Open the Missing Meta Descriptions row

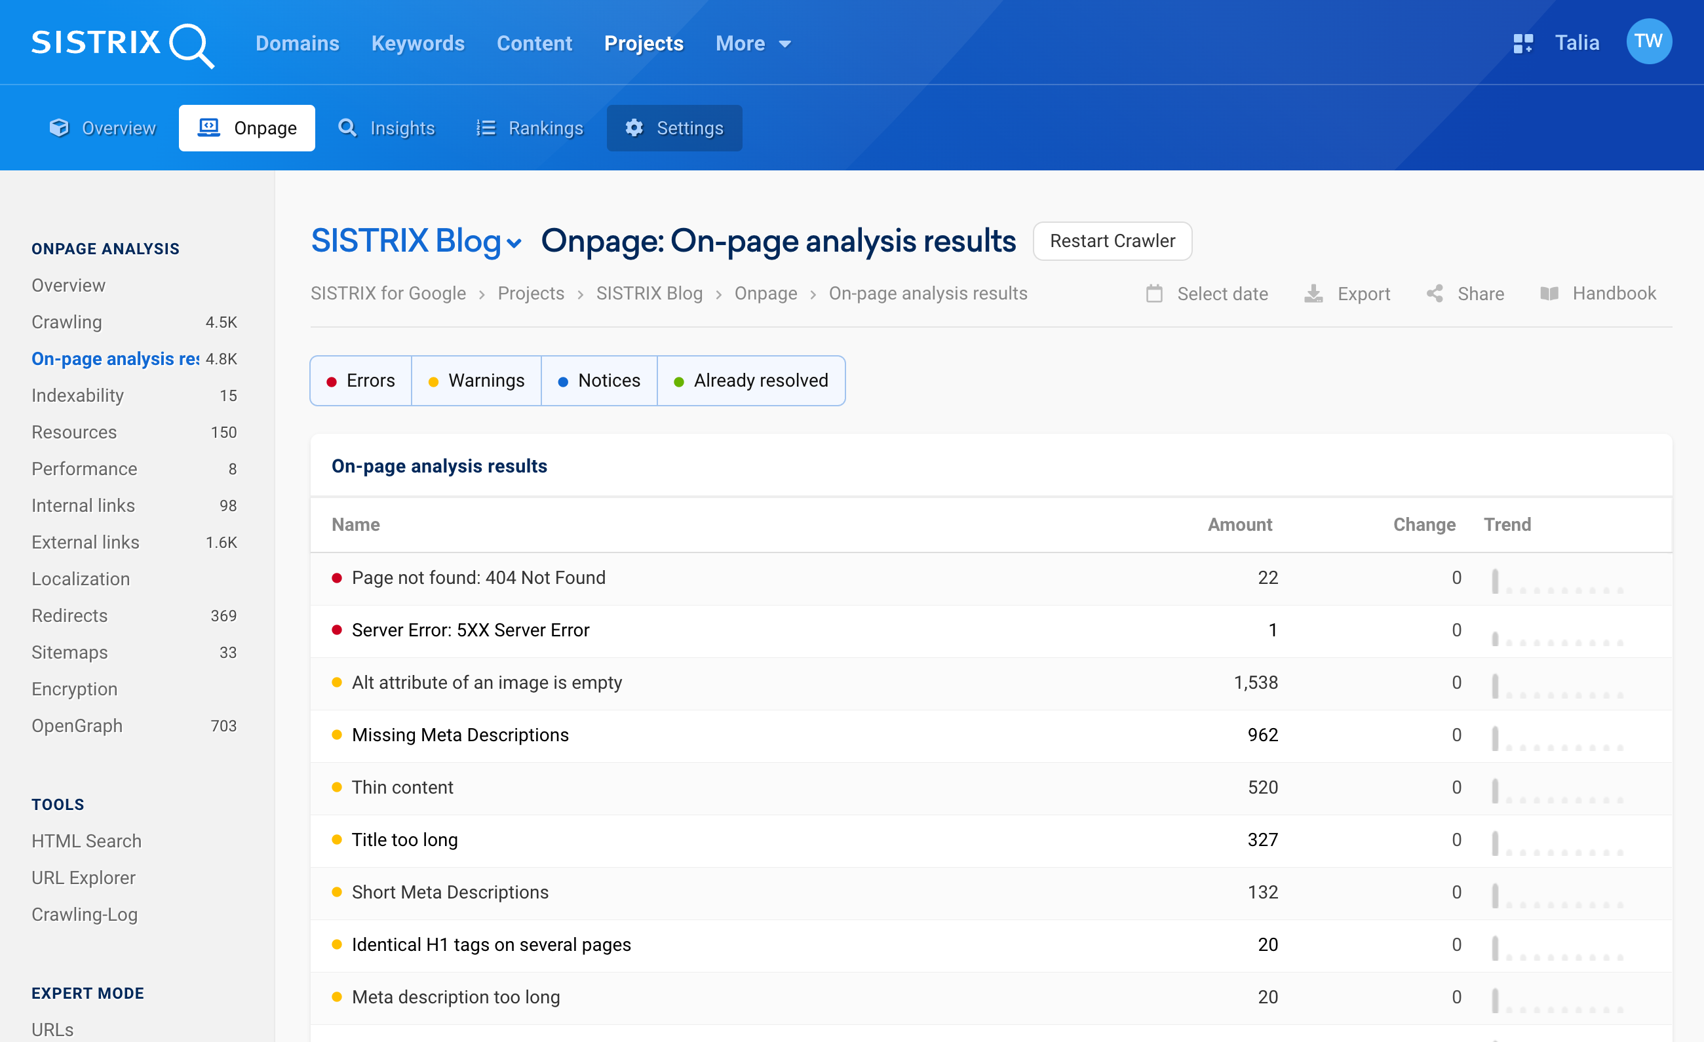point(991,735)
